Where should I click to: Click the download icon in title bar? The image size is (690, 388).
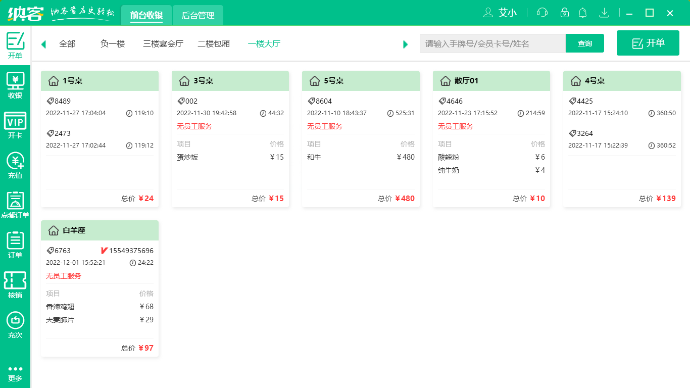[x=604, y=13]
